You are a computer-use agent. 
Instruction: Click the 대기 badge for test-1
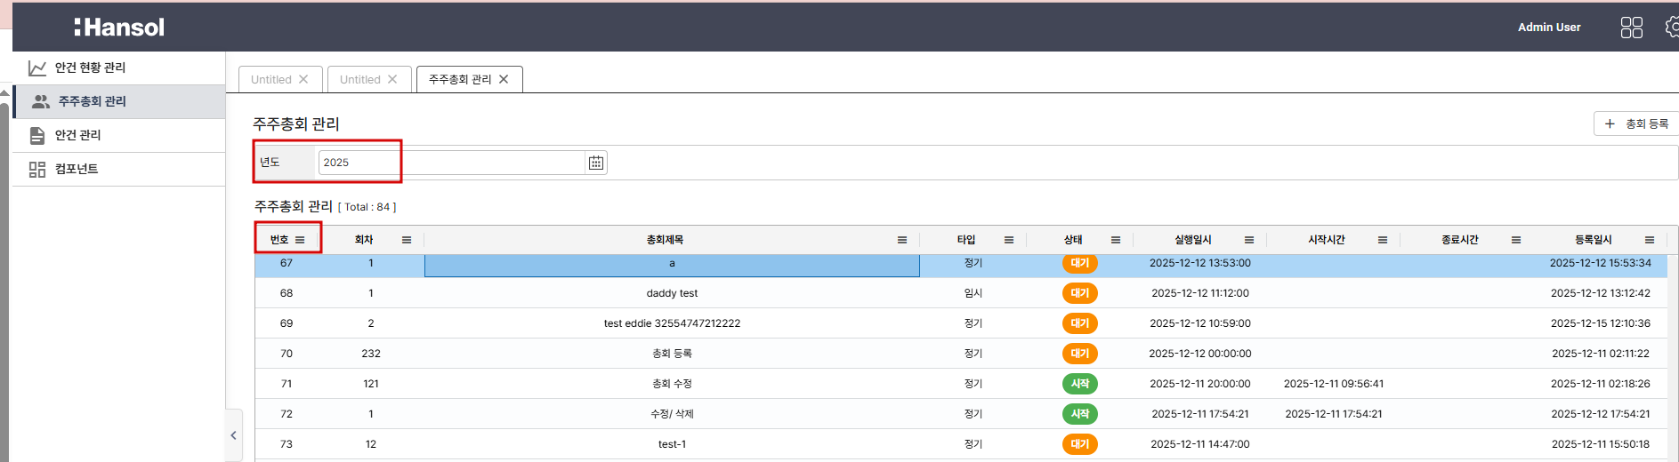[x=1079, y=444]
